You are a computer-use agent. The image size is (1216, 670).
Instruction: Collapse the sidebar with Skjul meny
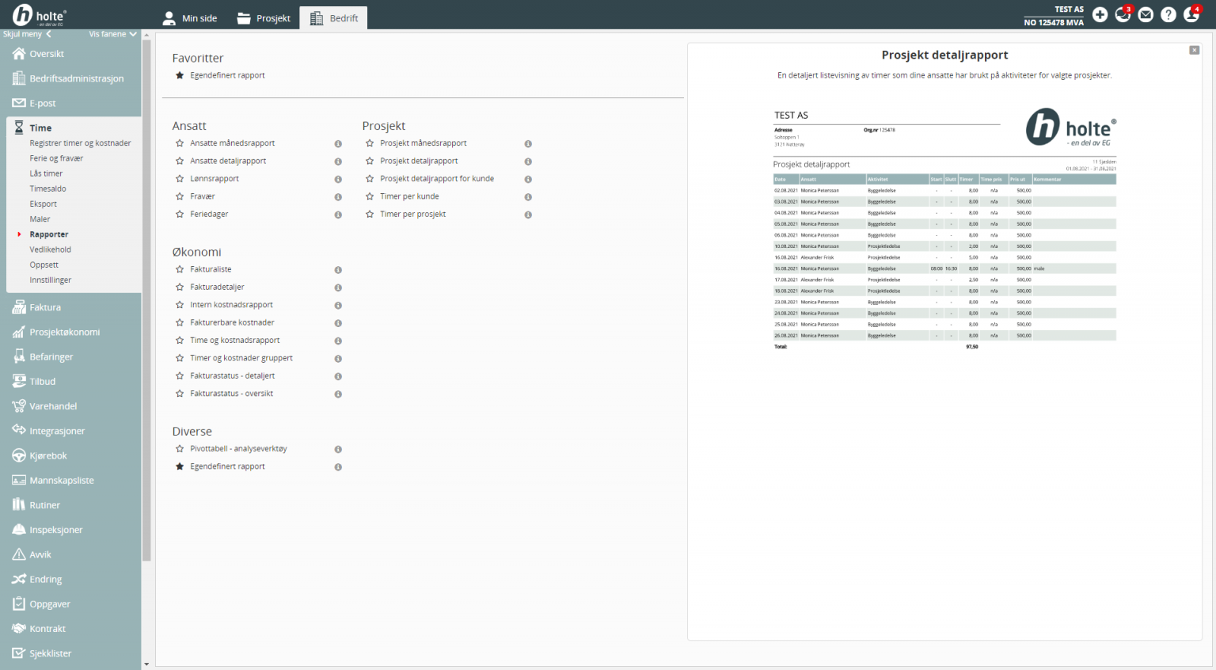click(x=27, y=34)
